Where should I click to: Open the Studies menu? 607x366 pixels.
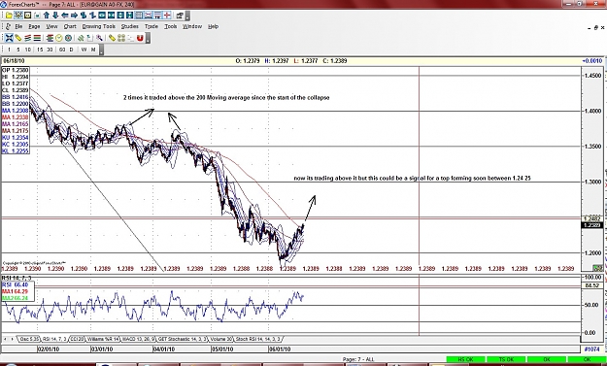pos(130,26)
